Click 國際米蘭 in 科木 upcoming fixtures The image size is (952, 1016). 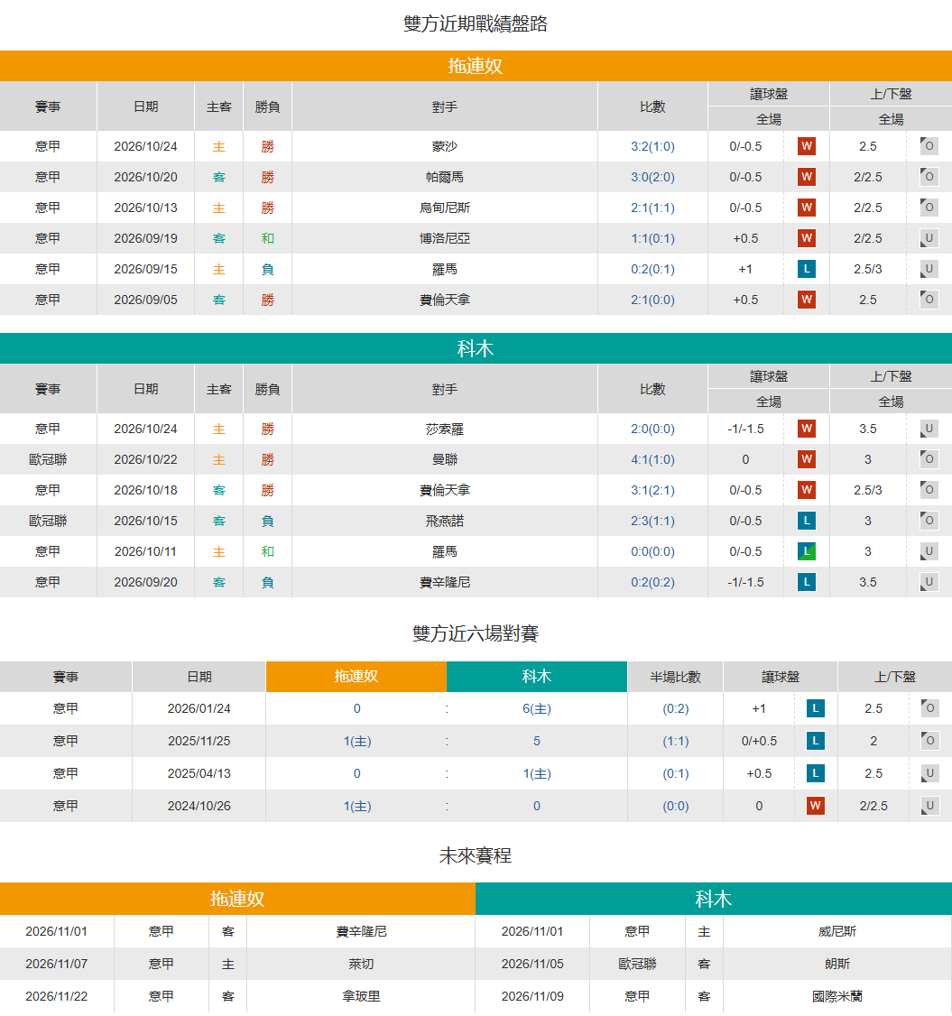click(837, 996)
